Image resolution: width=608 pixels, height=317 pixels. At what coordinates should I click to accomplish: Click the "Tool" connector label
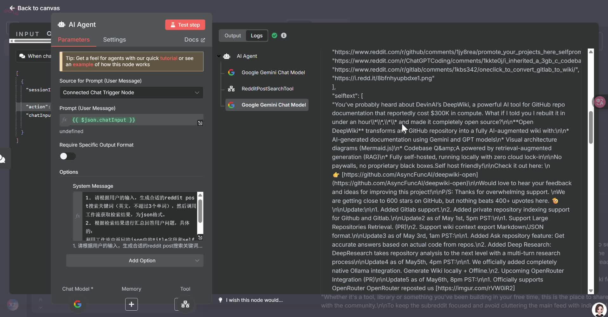(185, 289)
